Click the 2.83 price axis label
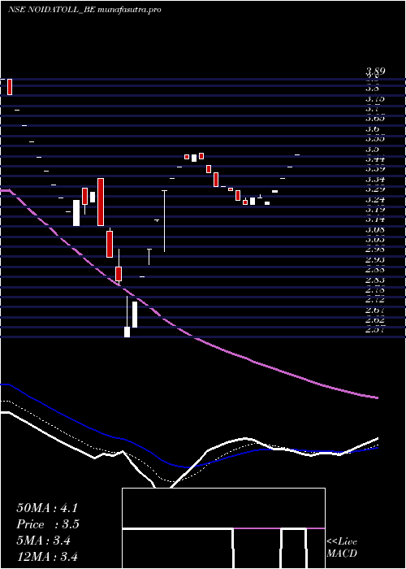 point(375,280)
